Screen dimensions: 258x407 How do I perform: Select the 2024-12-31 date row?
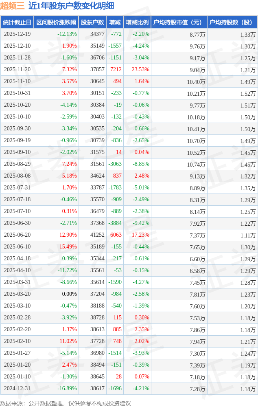(x=17, y=389)
